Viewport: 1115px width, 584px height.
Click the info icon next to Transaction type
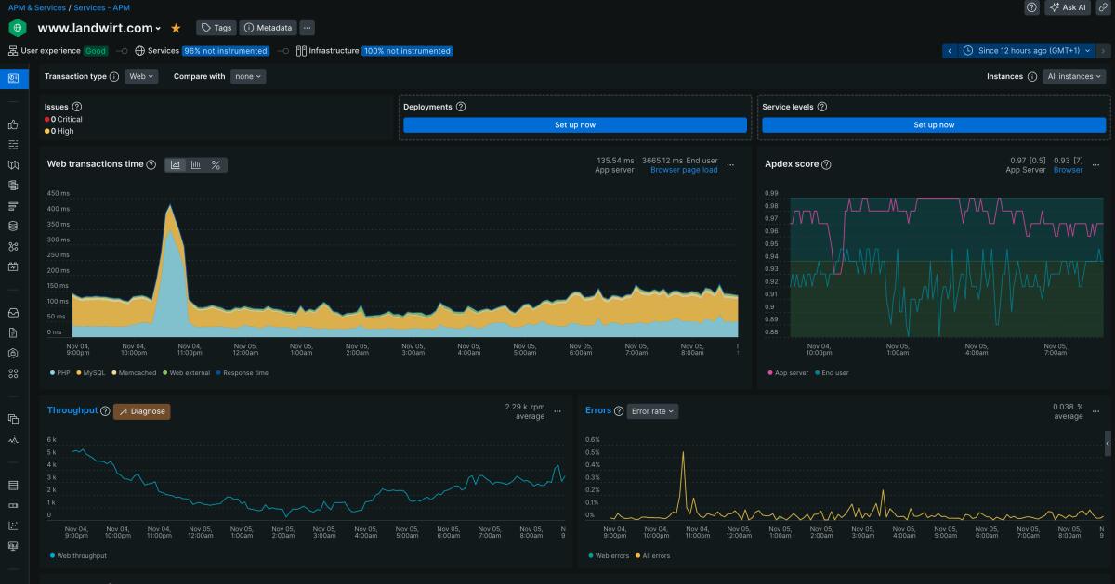114,77
